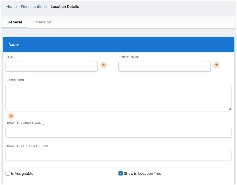Click the 'Show in Location Tree' label text
This screenshot has height=185, width=237.
pyautogui.click(x=142, y=173)
